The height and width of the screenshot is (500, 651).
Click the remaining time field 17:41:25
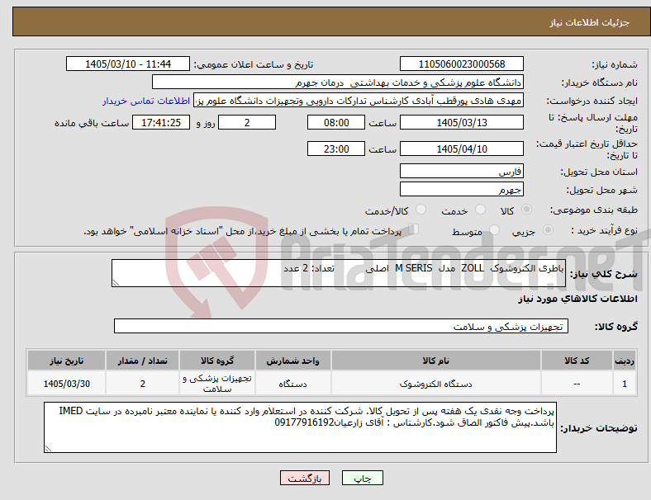pyautogui.click(x=161, y=122)
